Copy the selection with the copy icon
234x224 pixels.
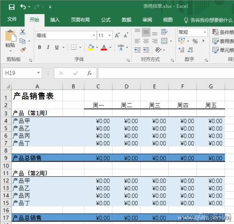click(22, 41)
